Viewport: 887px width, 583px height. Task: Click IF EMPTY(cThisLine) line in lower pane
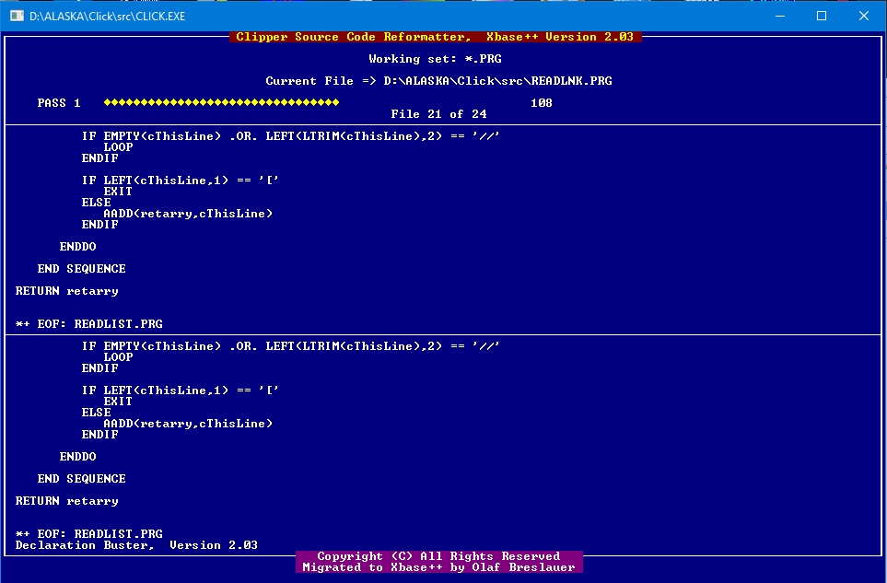tap(291, 346)
